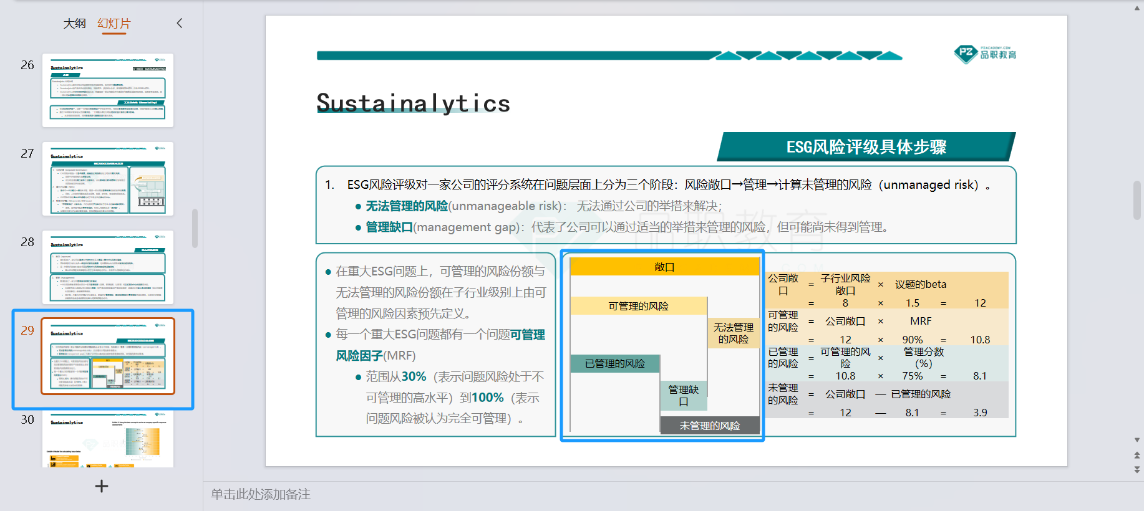Click the 子行业风险敞口 table cell

coord(845,284)
